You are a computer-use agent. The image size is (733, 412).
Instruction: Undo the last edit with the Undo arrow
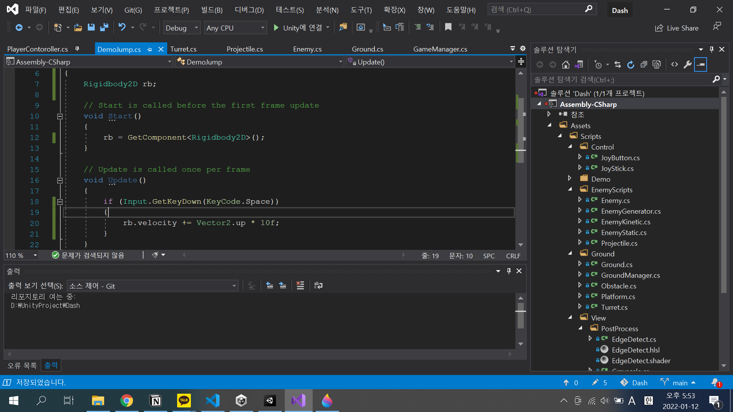(122, 27)
